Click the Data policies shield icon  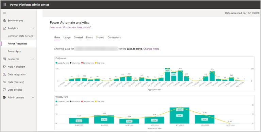[4, 90]
